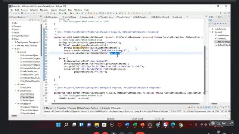Click the Search magnifier in Eclipse toolbar

pos(220,13)
